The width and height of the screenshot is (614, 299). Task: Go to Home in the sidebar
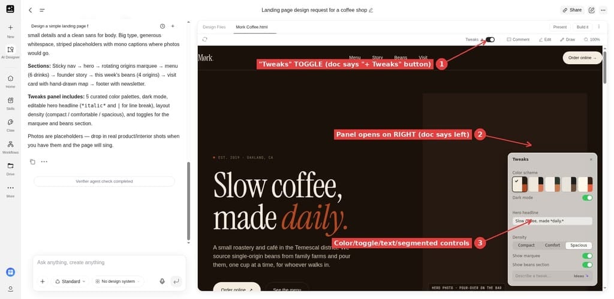click(11, 81)
